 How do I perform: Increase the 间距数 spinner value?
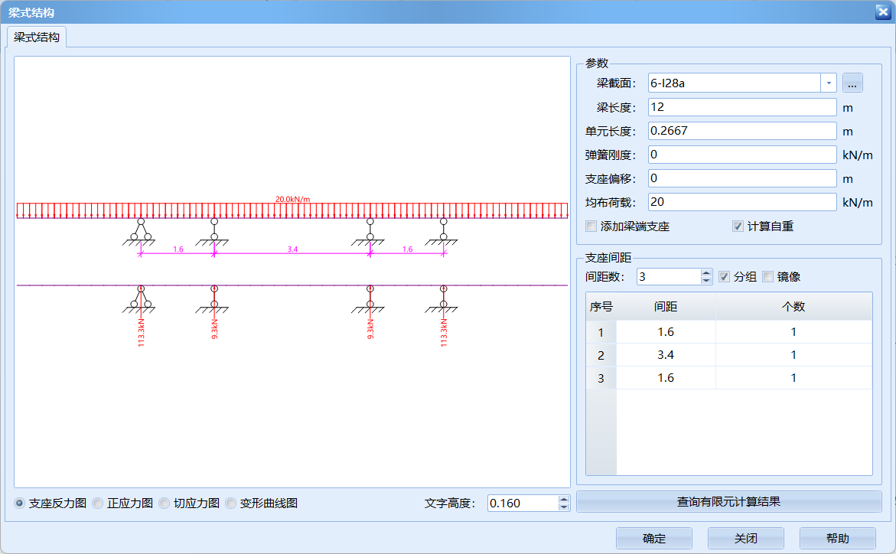click(706, 272)
